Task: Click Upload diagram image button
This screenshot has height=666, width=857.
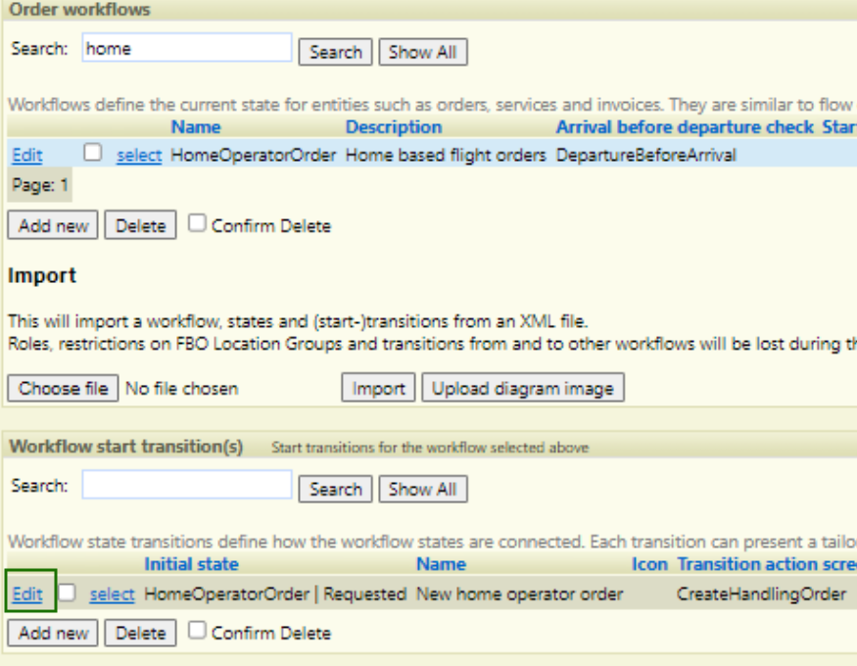Action: point(523,388)
